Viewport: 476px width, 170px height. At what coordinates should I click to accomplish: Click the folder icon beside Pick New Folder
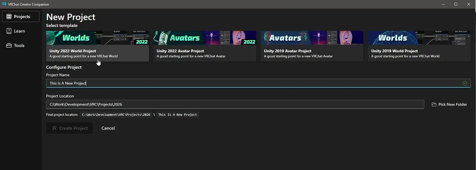pos(434,105)
